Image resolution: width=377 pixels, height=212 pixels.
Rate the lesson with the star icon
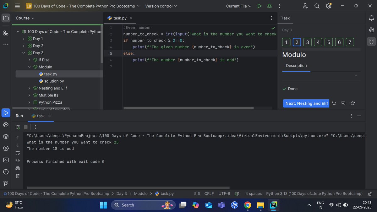[x=353, y=103]
